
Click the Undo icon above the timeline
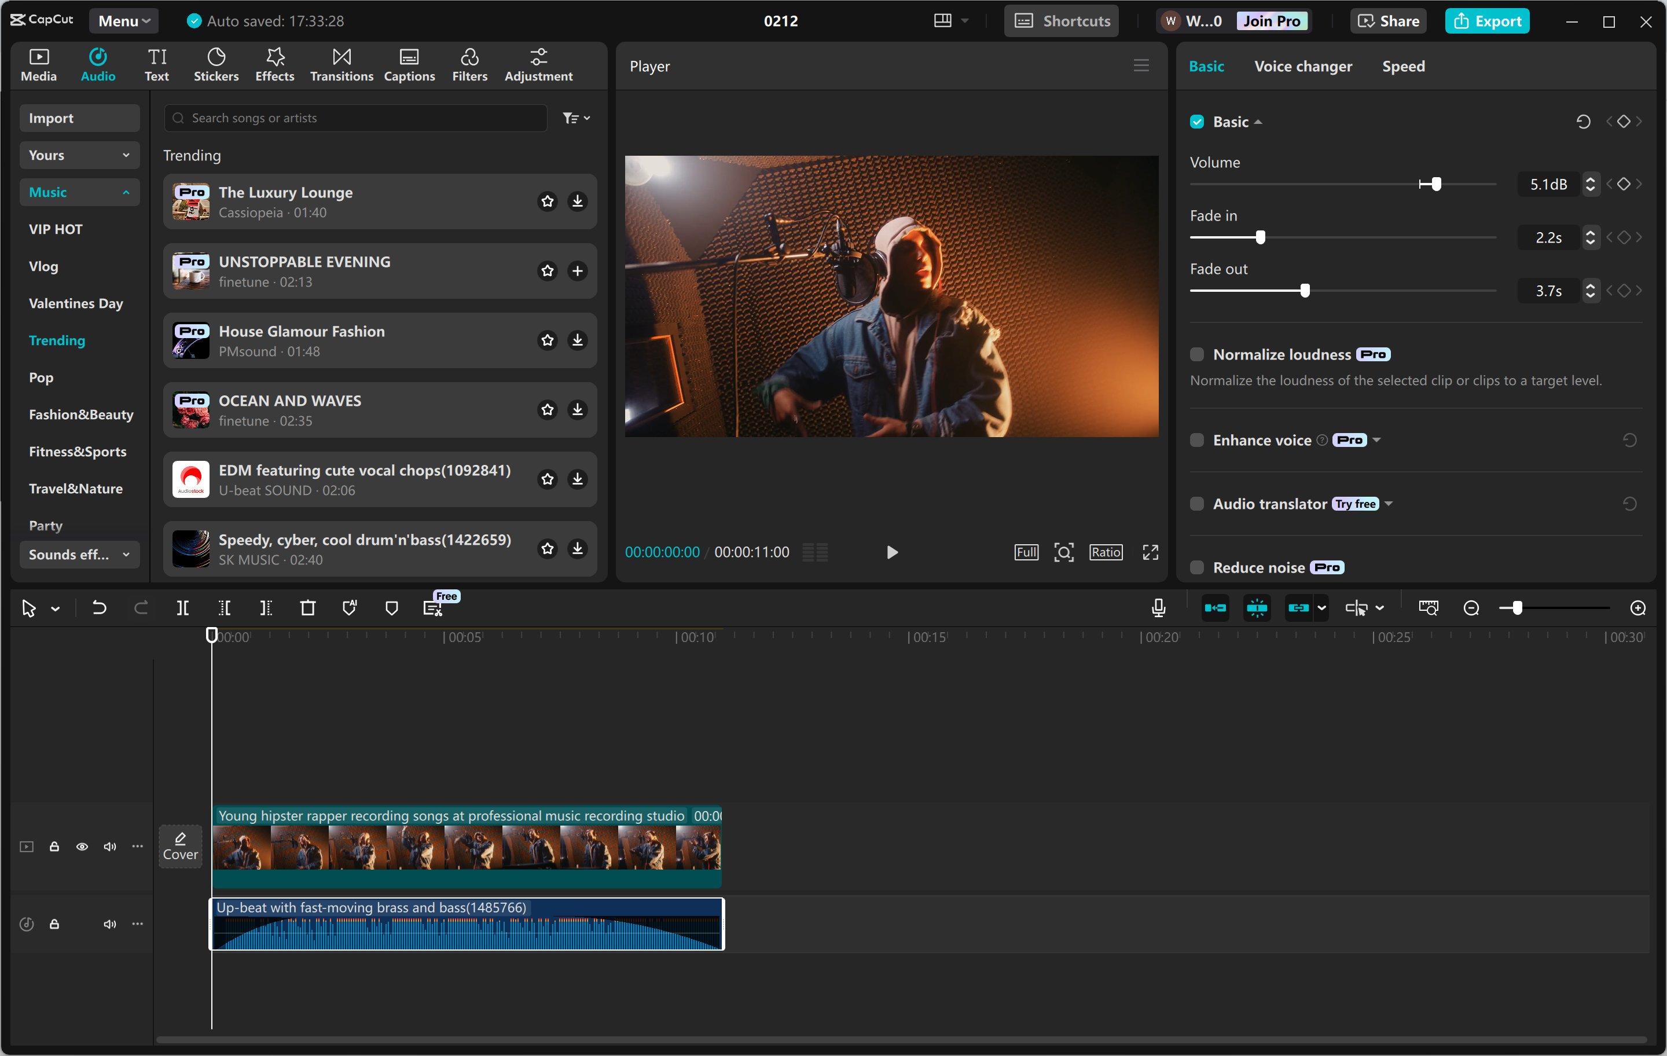tap(99, 607)
